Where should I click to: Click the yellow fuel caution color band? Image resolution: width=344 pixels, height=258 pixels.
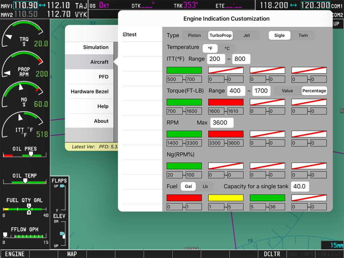(226, 198)
